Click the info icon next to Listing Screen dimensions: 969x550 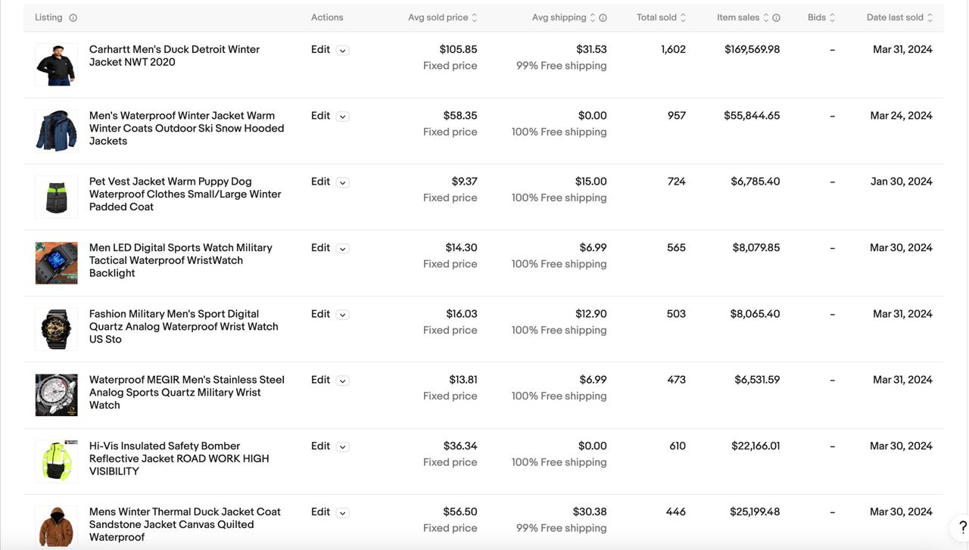pos(73,17)
